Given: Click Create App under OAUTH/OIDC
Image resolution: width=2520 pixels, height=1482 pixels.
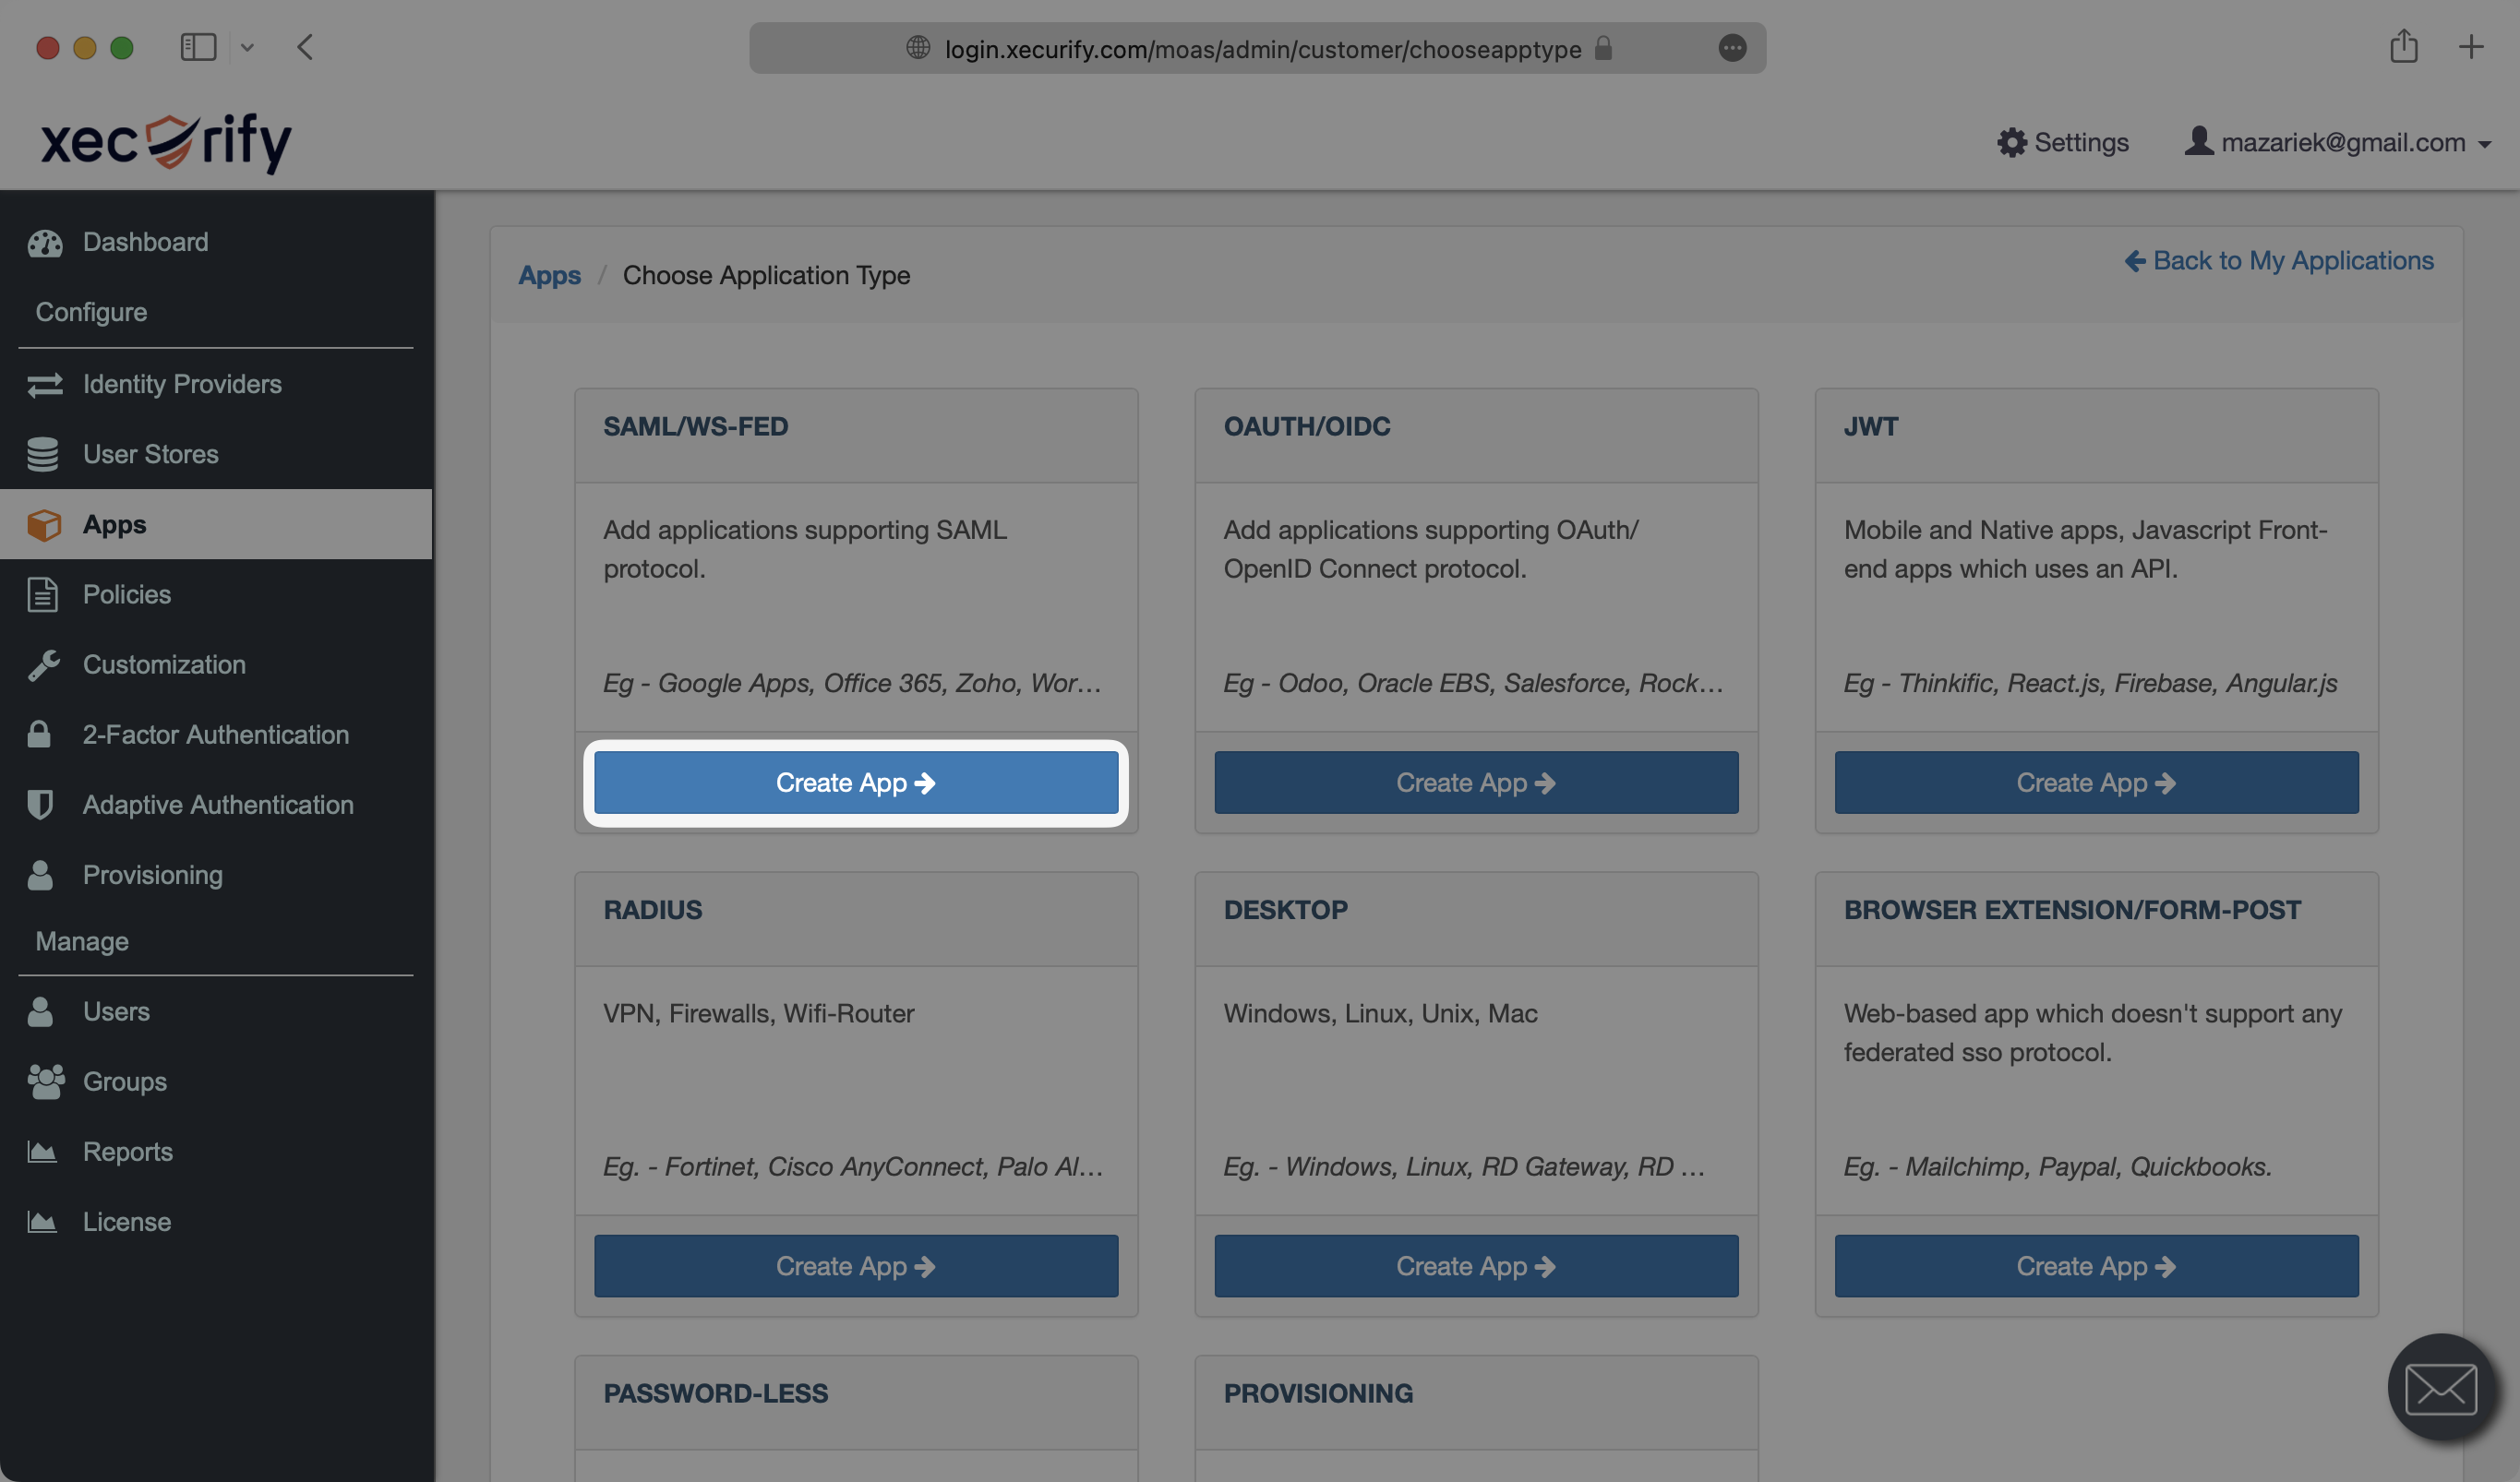Looking at the screenshot, I should click(1475, 783).
